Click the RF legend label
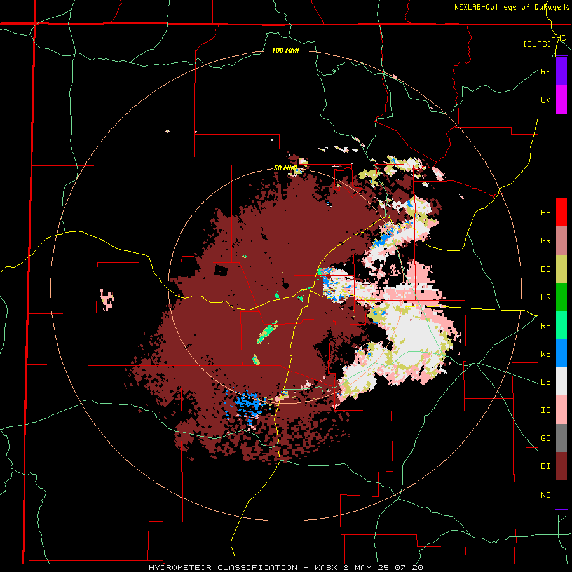The image size is (572, 572). coord(545,72)
